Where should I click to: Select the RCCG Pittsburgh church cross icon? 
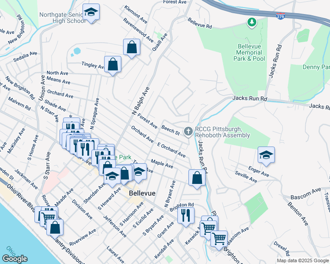click(188, 131)
